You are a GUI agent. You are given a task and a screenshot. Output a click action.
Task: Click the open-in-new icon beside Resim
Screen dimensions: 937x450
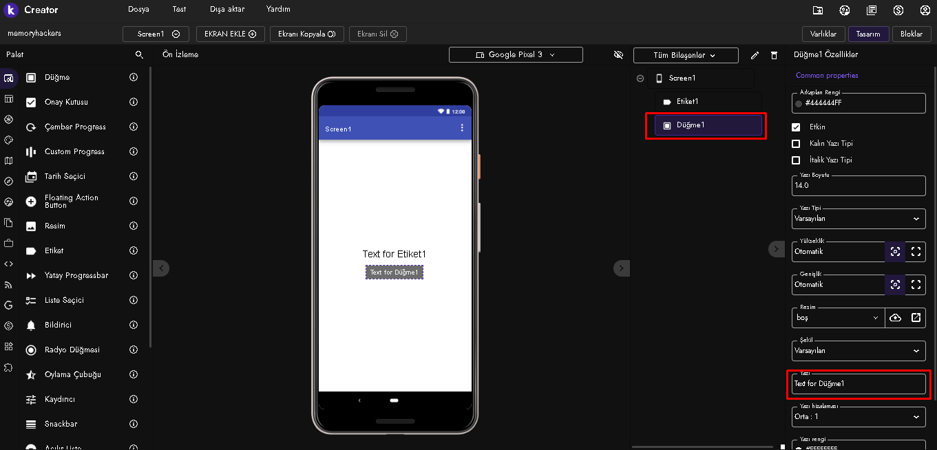tap(916, 317)
